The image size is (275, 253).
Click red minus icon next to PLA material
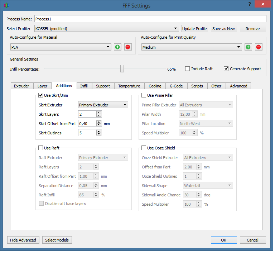[x=127, y=47]
